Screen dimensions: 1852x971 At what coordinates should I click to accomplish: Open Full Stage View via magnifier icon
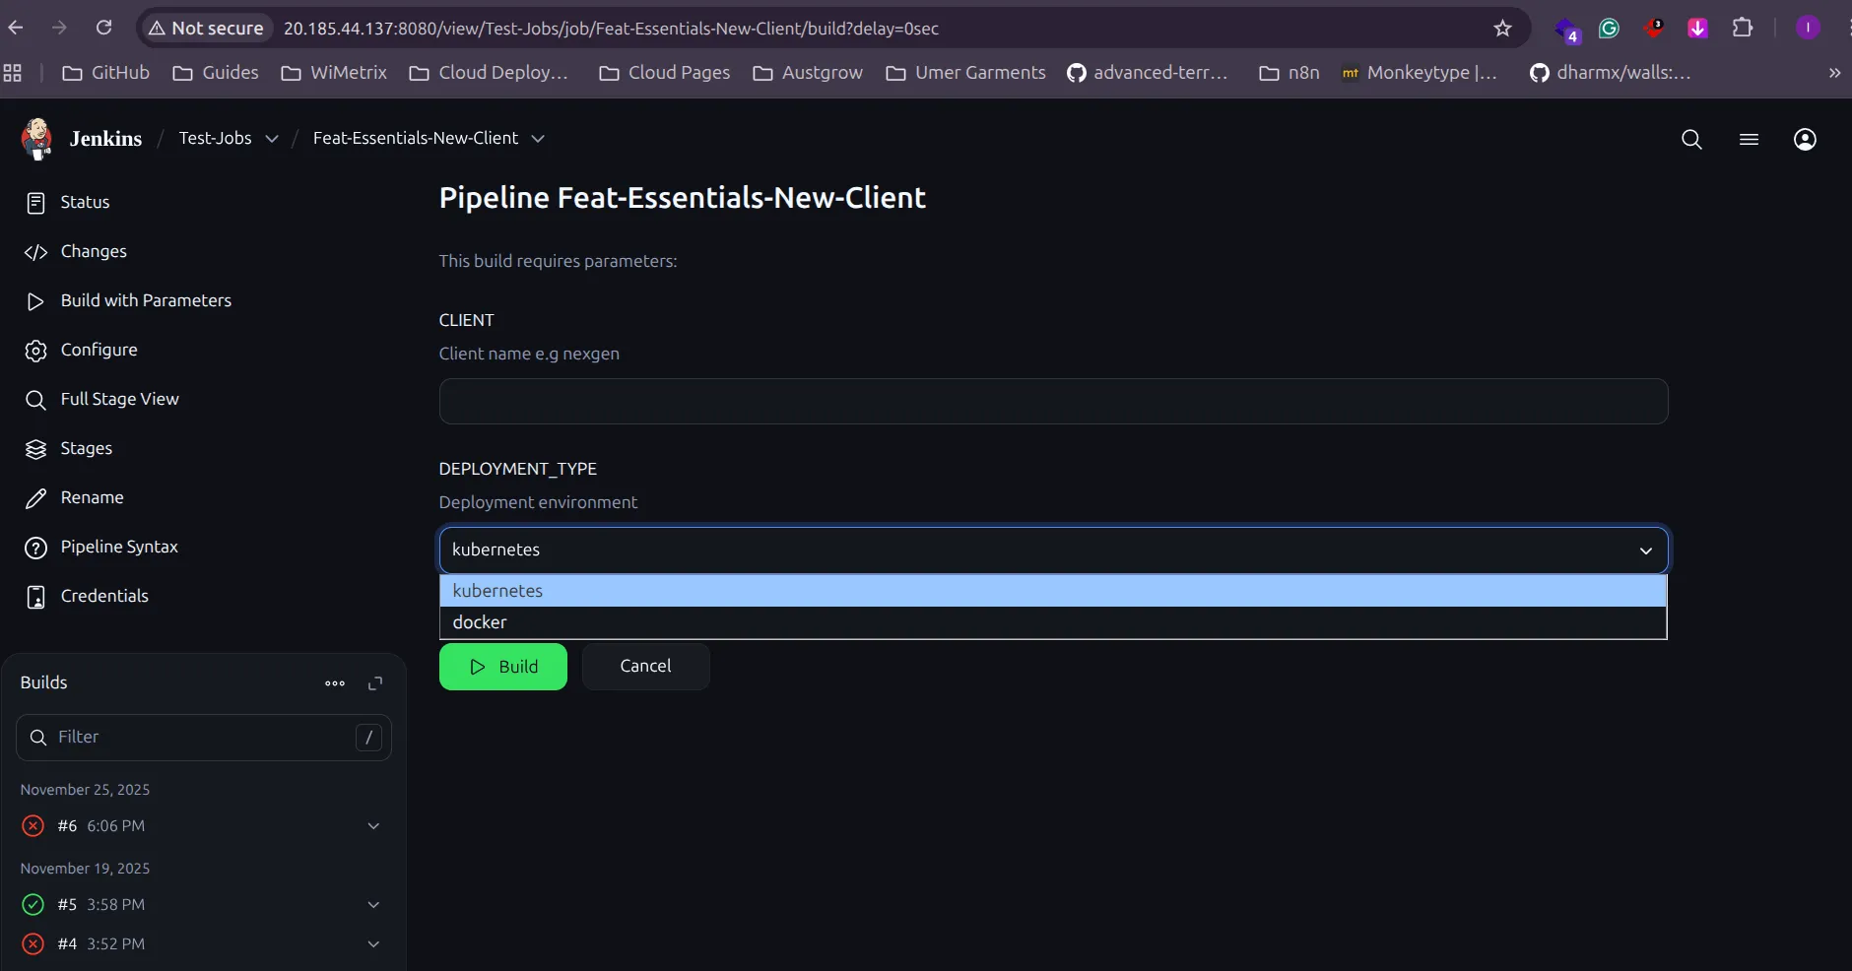click(34, 400)
